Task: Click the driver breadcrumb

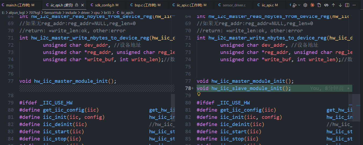Action: 86,13
